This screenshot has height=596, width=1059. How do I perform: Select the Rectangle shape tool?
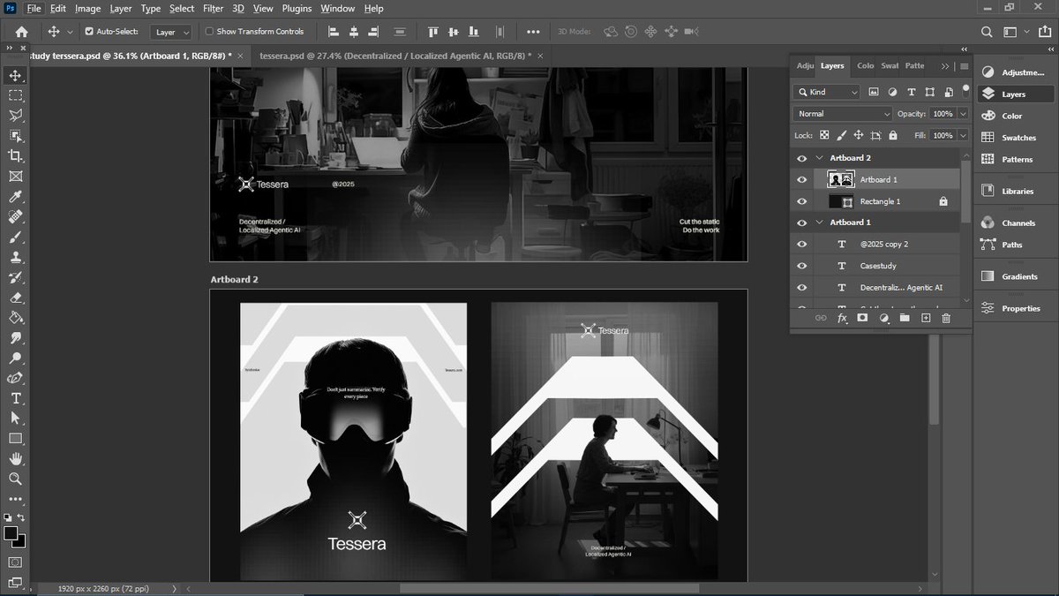[15, 439]
